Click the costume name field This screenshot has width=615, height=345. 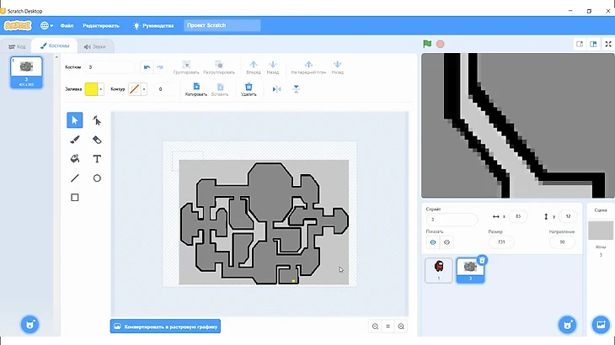coord(110,67)
